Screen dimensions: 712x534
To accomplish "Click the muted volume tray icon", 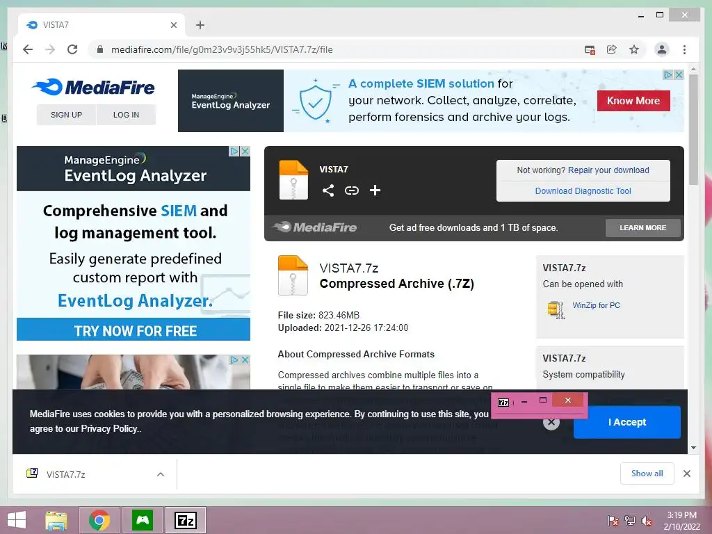I will (x=647, y=521).
